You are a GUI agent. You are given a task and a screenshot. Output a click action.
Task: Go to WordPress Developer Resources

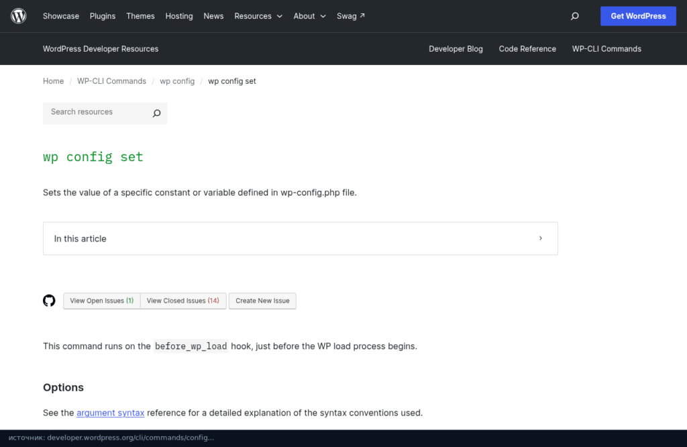coord(101,48)
